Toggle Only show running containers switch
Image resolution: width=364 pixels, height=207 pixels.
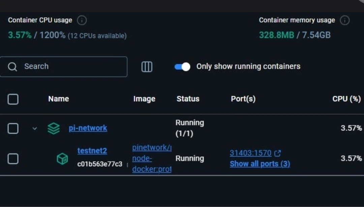pos(182,67)
